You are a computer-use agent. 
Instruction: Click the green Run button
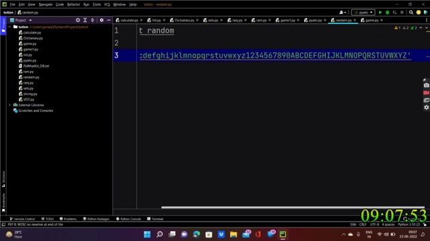[x=380, y=12]
